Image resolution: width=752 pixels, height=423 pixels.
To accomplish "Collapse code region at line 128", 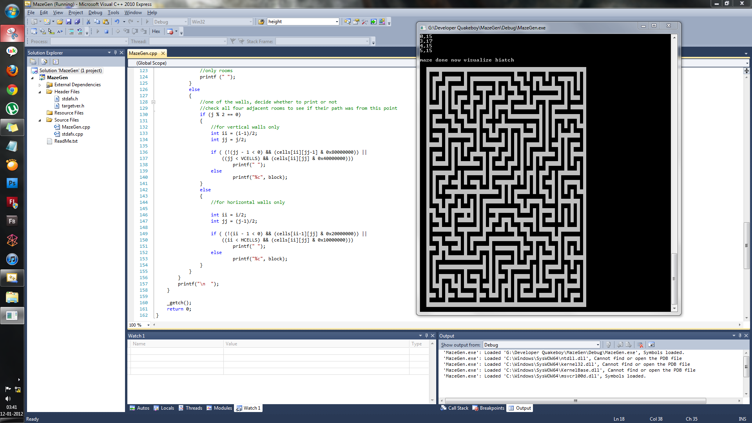I will click(154, 102).
